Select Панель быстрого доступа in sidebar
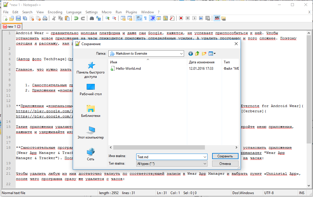313x197 pixels. coord(91,70)
